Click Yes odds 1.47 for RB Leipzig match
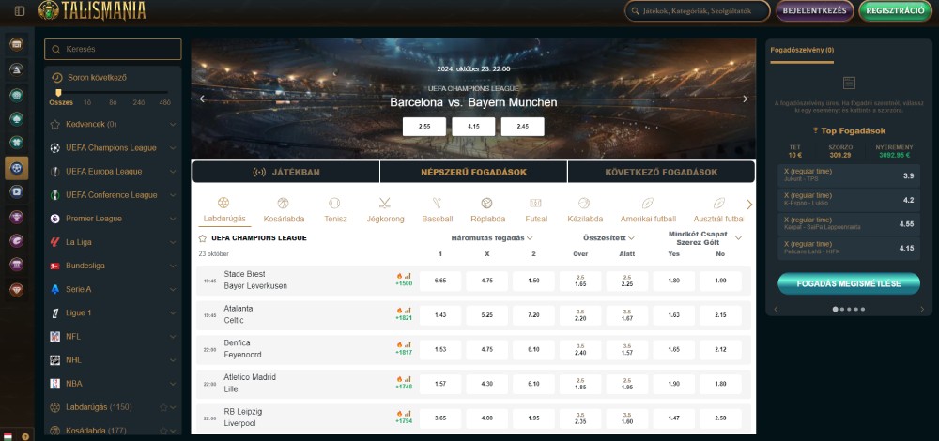The height and width of the screenshot is (441, 939). click(x=673, y=418)
